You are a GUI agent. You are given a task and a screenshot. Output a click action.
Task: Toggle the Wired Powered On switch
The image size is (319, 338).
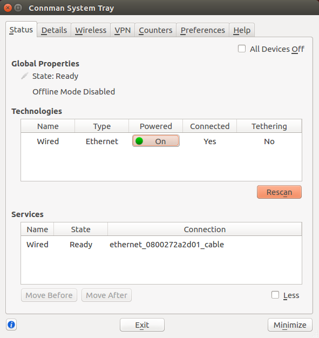coord(156,141)
